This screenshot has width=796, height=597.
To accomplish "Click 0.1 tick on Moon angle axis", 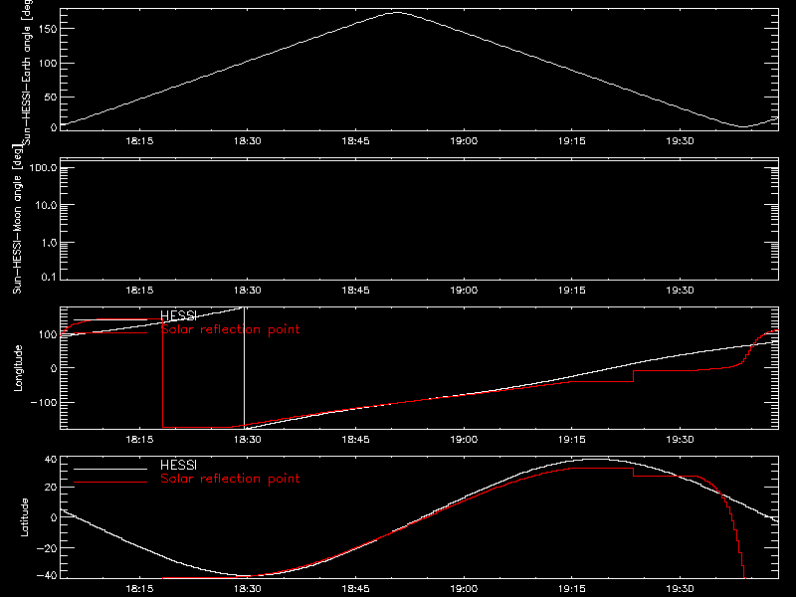I will [49, 277].
